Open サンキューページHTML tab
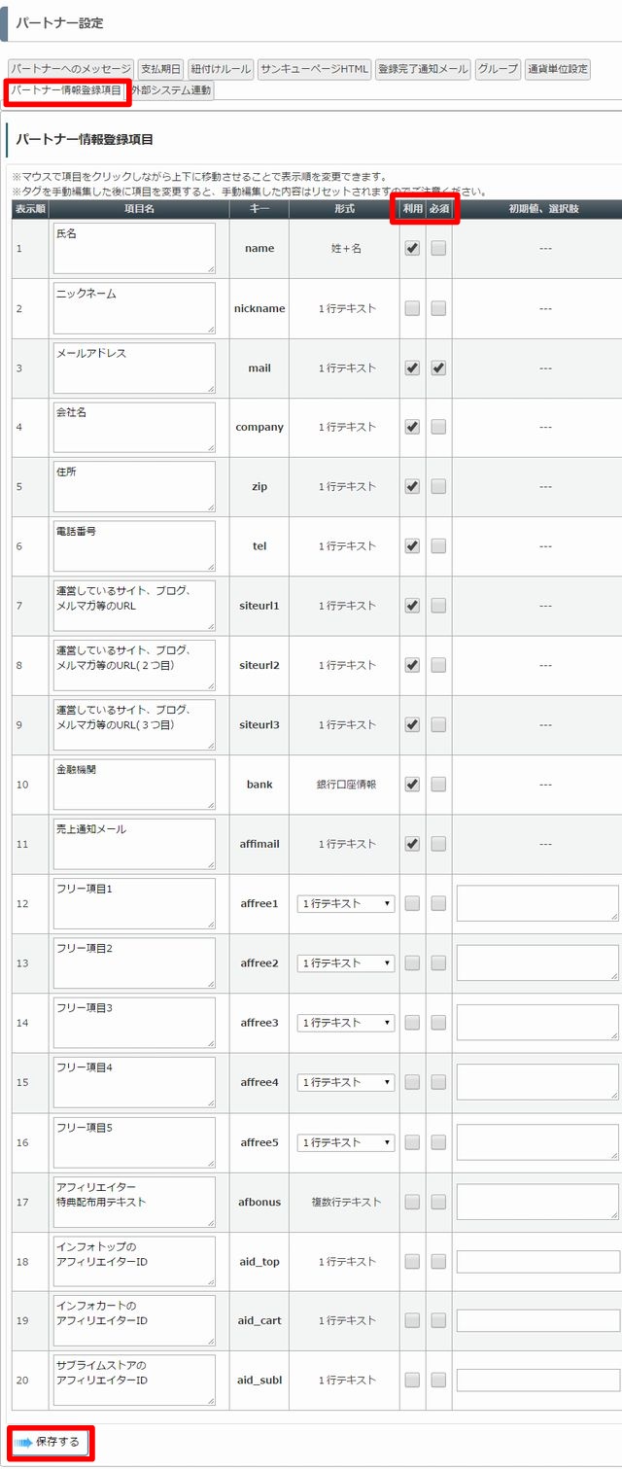The height and width of the screenshot is (1469, 622). (314, 69)
